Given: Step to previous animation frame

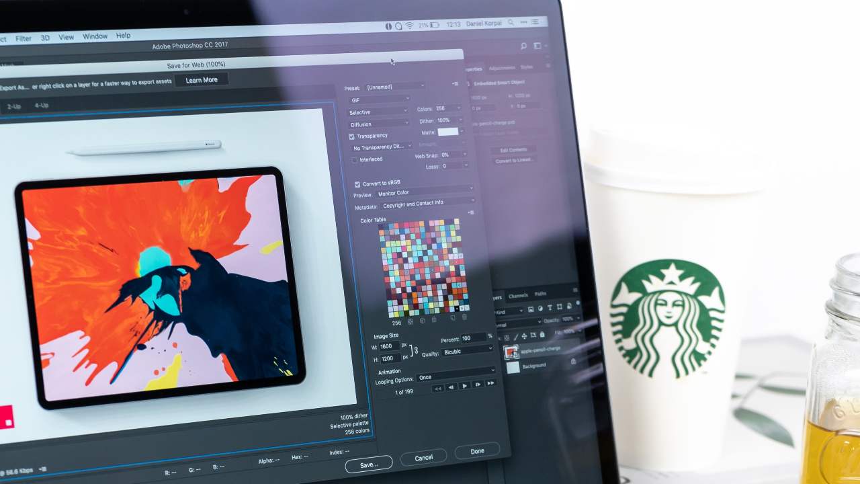Looking at the screenshot, I should click(x=451, y=387).
